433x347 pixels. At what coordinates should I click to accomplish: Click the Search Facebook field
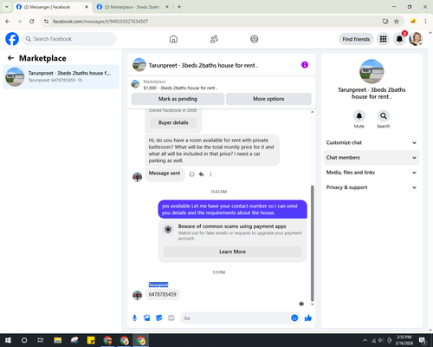tap(69, 39)
